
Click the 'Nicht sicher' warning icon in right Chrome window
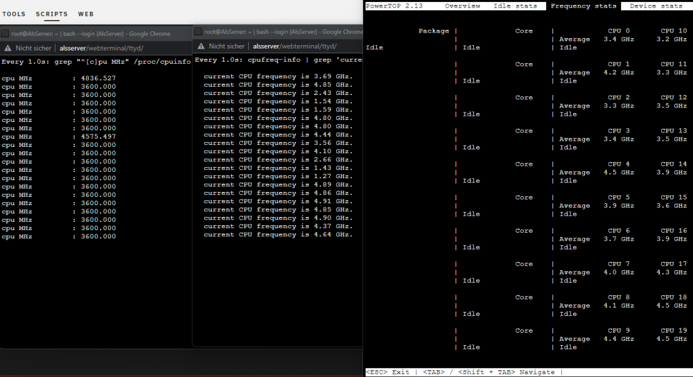click(201, 46)
